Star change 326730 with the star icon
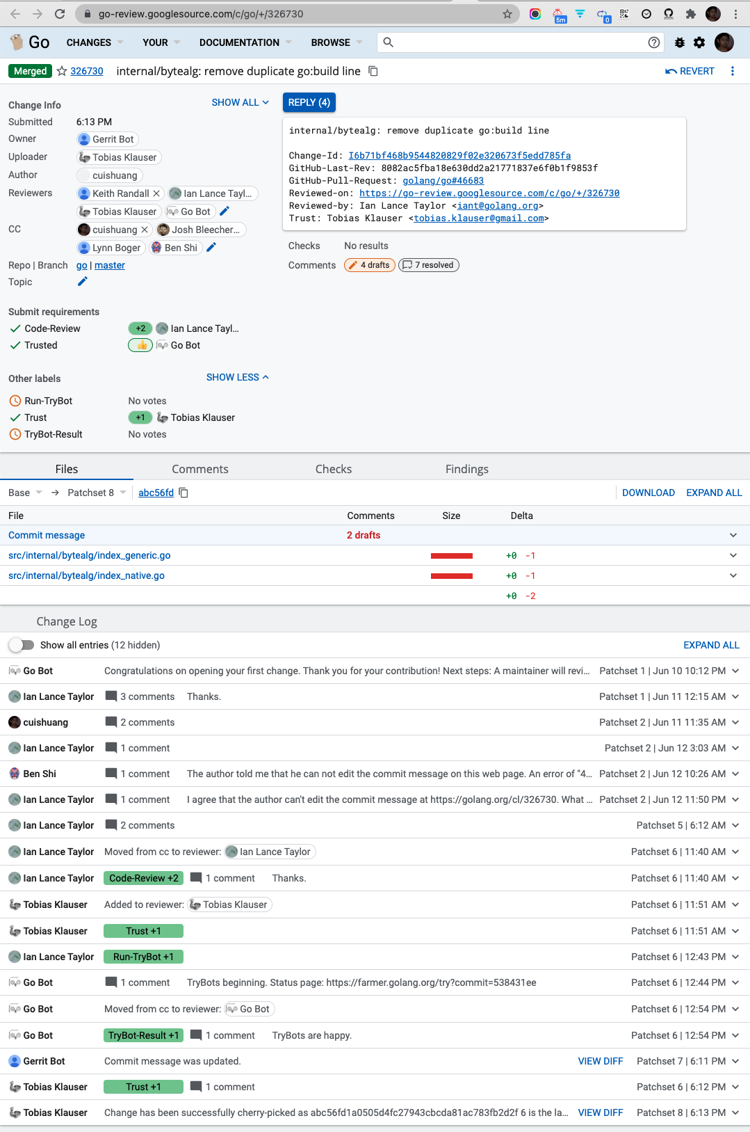Viewport: 750px width, 1132px height. 62,71
